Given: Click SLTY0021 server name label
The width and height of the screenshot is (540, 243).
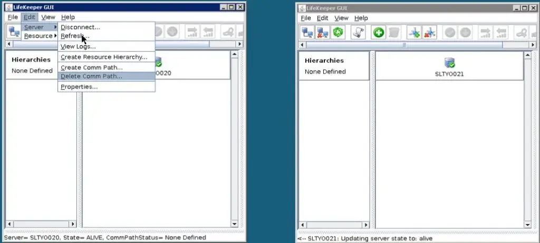Looking at the screenshot, I should click(449, 74).
